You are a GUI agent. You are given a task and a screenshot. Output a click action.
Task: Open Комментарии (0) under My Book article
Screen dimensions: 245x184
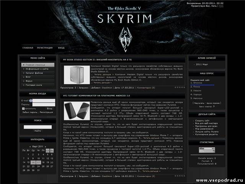click(x=146, y=88)
